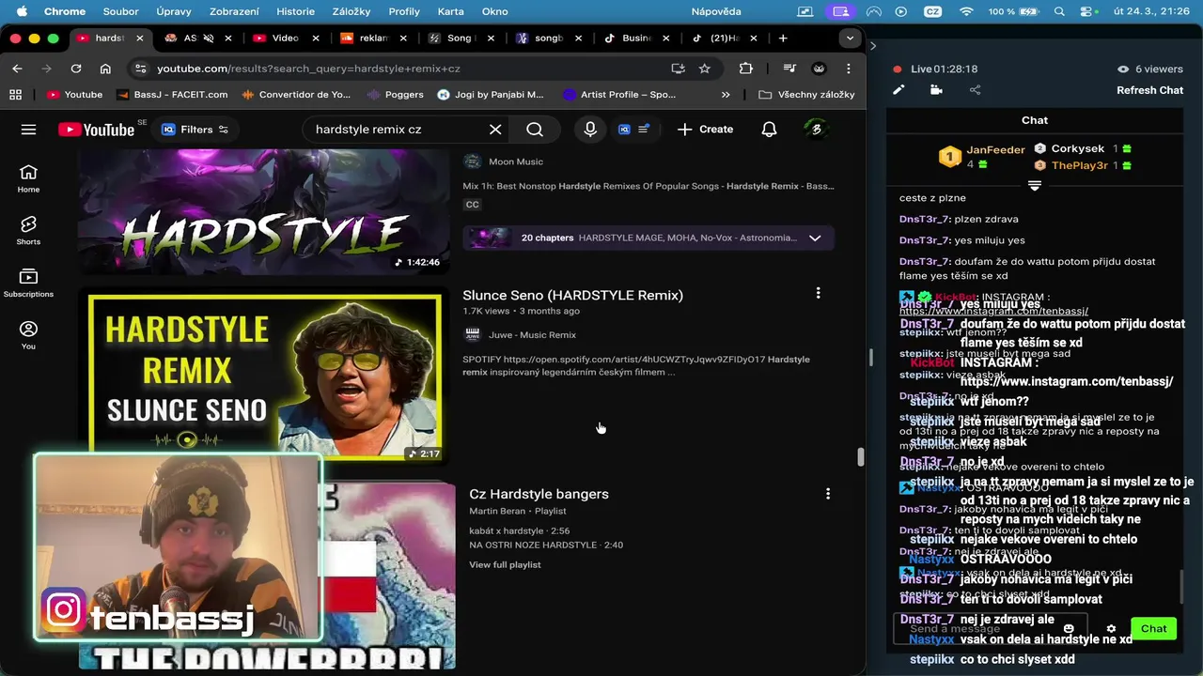Open the HARDSTYLE mix video thumbnail
The height and width of the screenshot is (676, 1203).
click(265, 212)
